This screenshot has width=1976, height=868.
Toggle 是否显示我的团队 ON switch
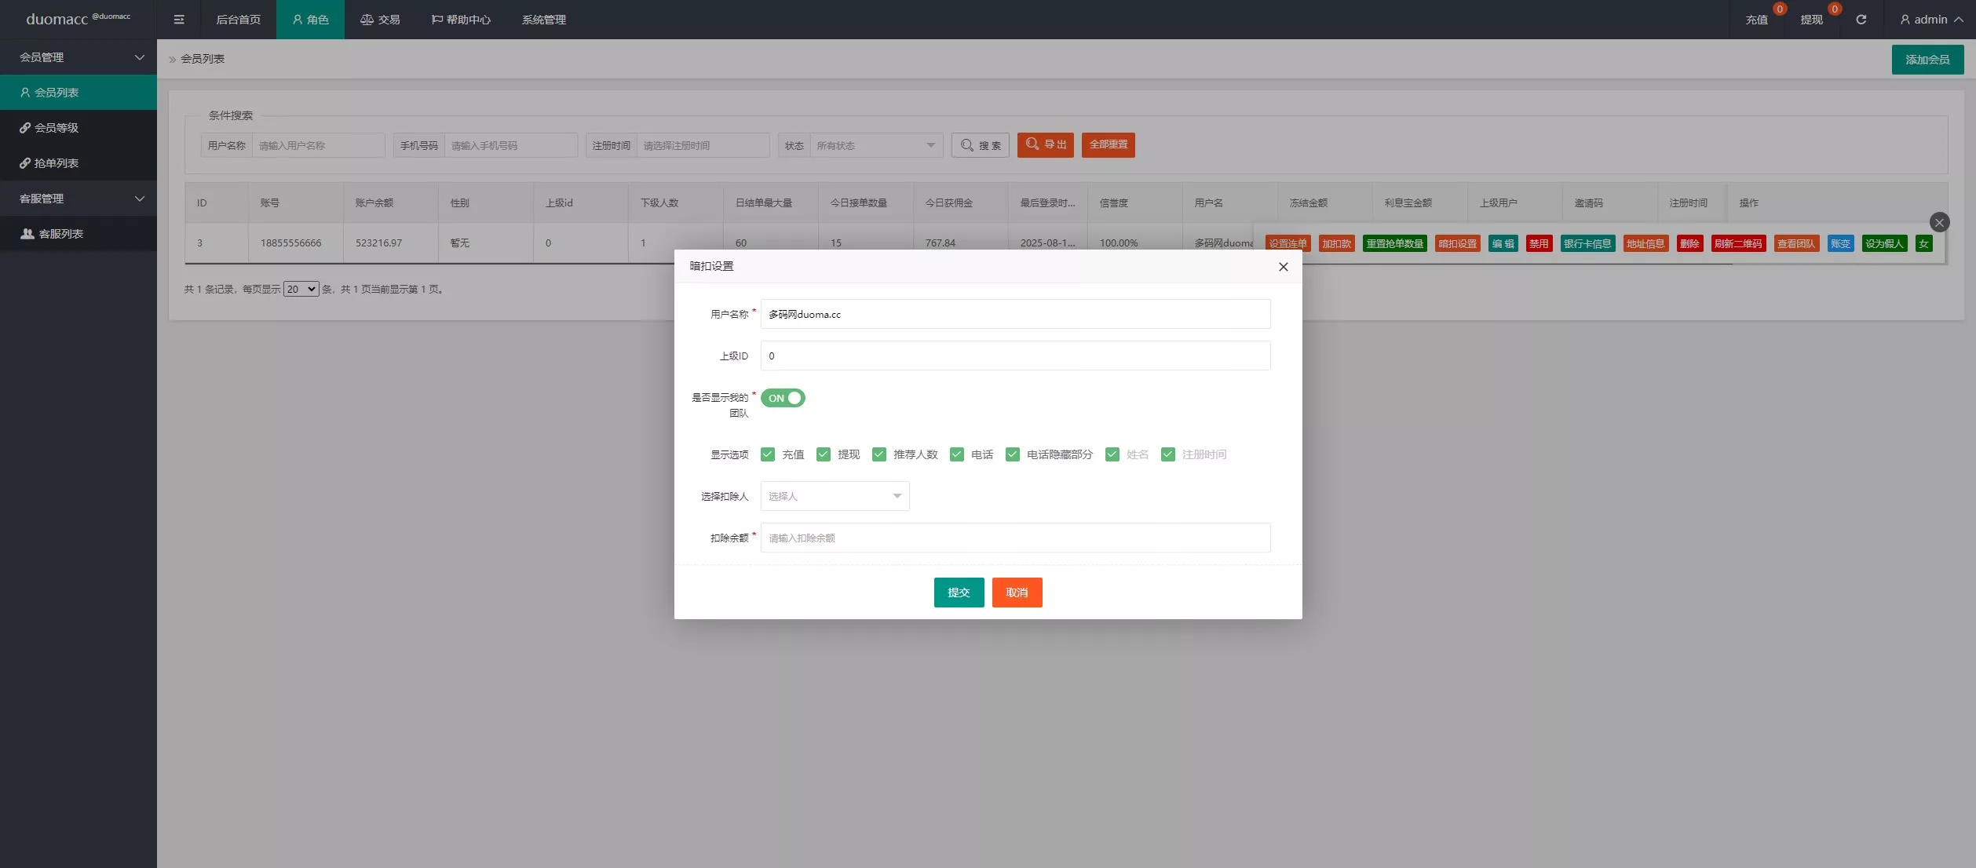click(783, 399)
